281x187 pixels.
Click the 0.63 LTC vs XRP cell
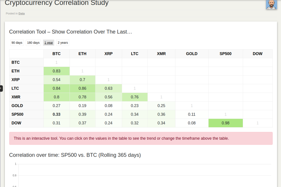click(x=108, y=88)
